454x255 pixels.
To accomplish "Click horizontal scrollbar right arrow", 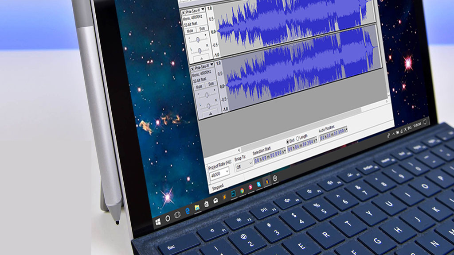I will [387, 101].
